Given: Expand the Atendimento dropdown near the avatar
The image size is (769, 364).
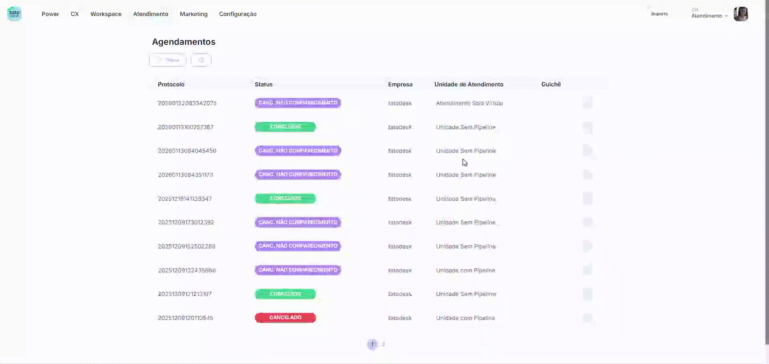Looking at the screenshot, I should (709, 16).
